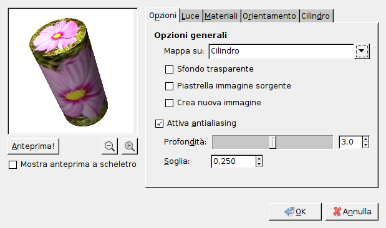Check Crea nuova immagine

click(169, 103)
